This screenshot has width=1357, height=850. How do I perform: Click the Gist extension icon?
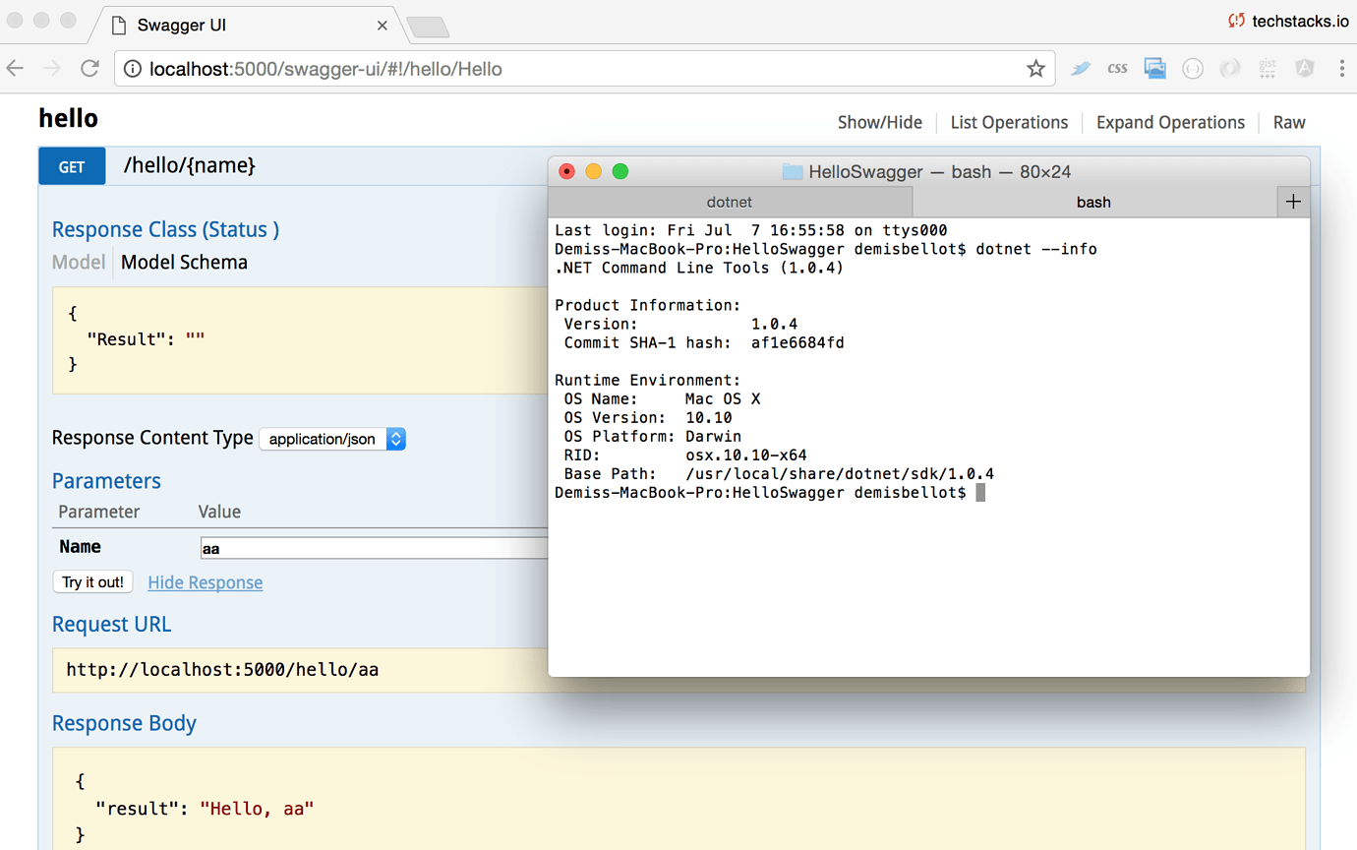point(1267,68)
